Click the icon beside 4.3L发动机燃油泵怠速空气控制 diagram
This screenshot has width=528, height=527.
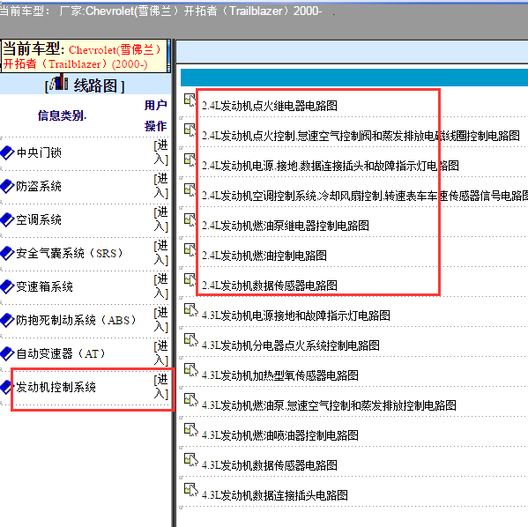(191, 400)
